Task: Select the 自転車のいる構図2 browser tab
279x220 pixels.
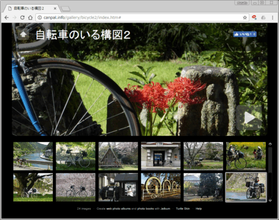Action: (x=31, y=9)
